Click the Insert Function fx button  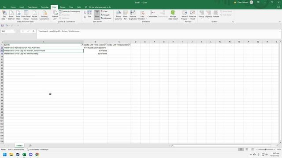33,31
